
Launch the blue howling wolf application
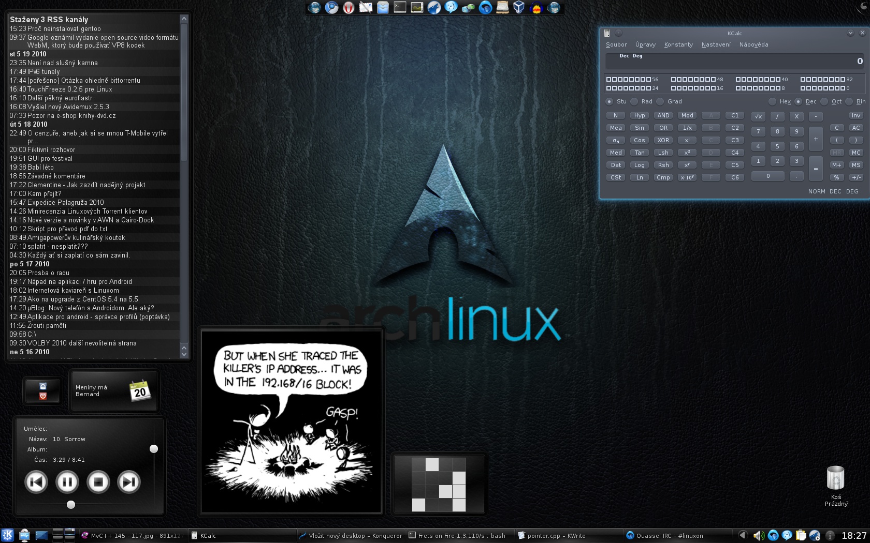coord(434,7)
